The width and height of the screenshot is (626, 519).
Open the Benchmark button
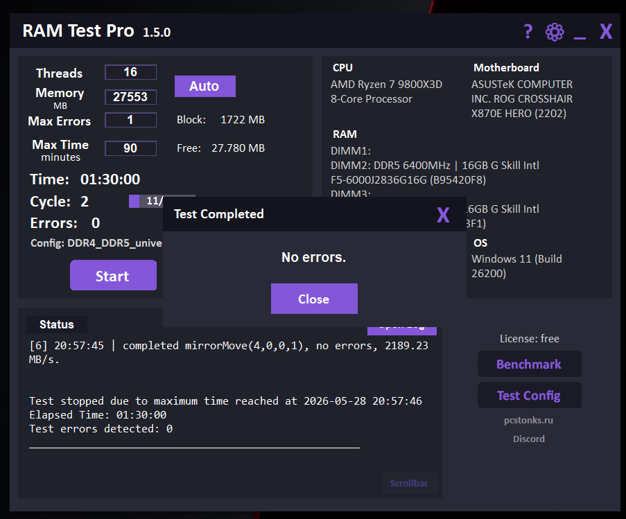pos(530,364)
